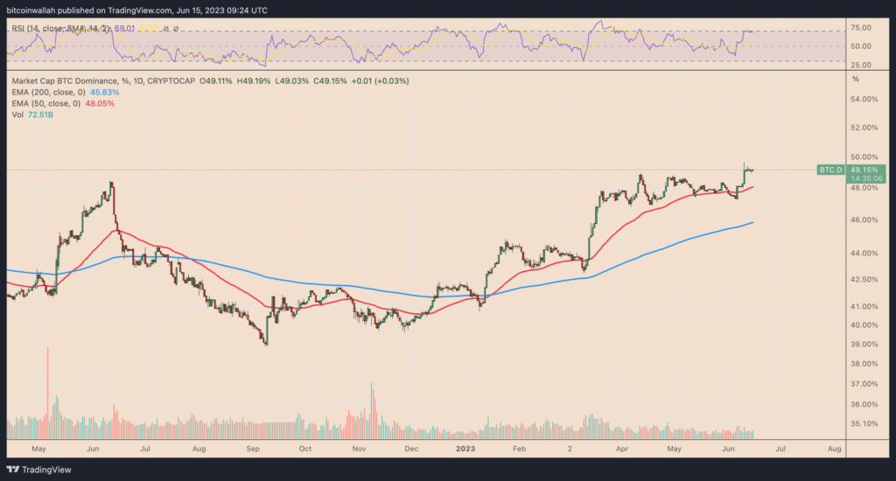
Task: Click the 2023 label on time axis
Action: [465, 449]
